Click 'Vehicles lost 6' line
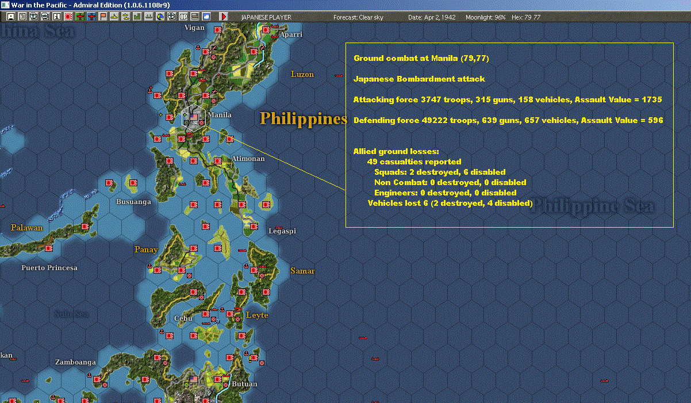The height and width of the screenshot is (403, 691). pyautogui.click(x=450, y=203)
